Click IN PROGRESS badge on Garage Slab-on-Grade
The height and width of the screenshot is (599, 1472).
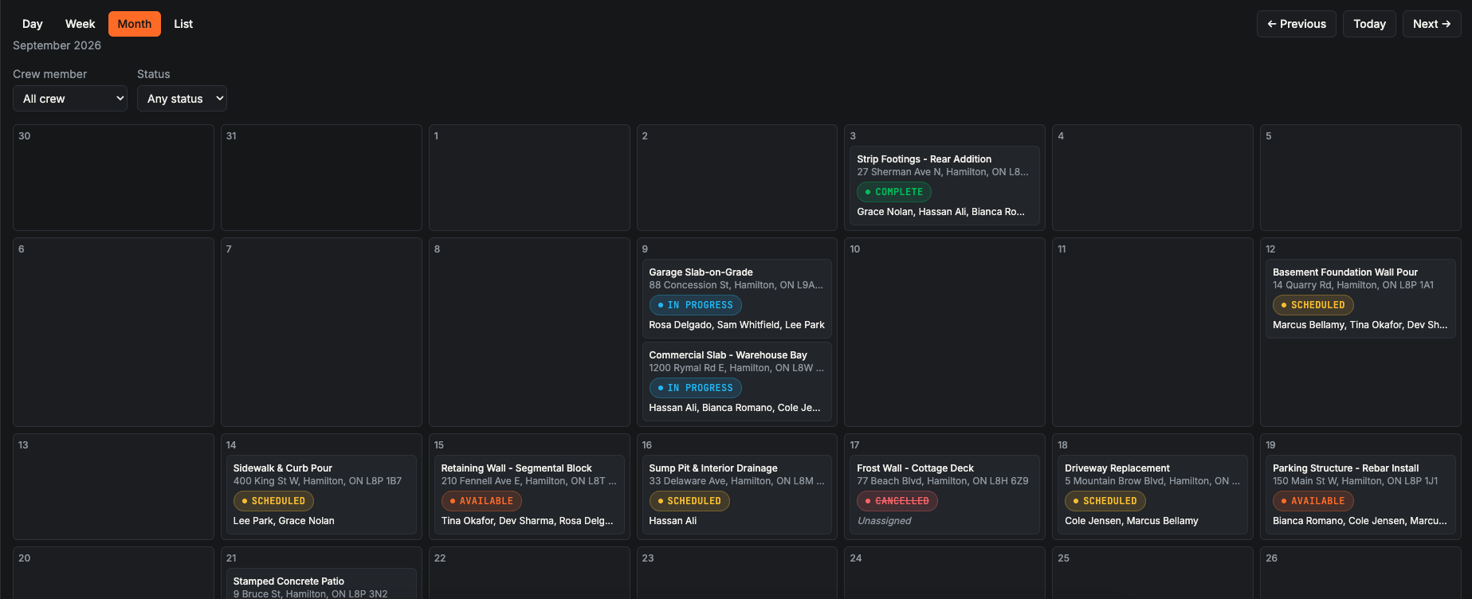point(696,305)
